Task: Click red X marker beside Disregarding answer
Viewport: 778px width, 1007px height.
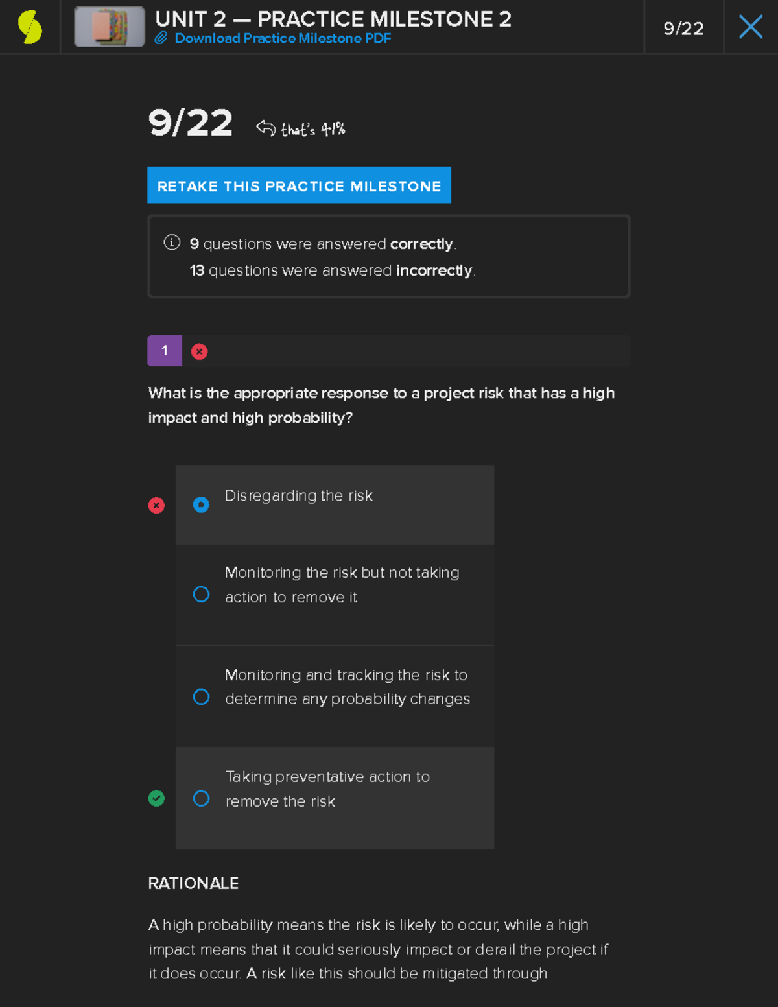Action: (x=156, y=505)
